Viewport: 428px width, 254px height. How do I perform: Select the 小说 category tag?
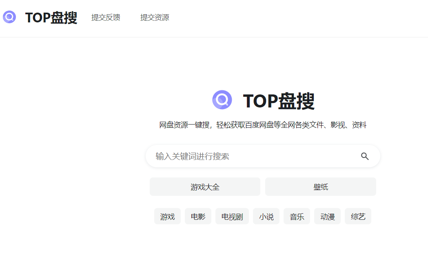(x=266, y=216)
